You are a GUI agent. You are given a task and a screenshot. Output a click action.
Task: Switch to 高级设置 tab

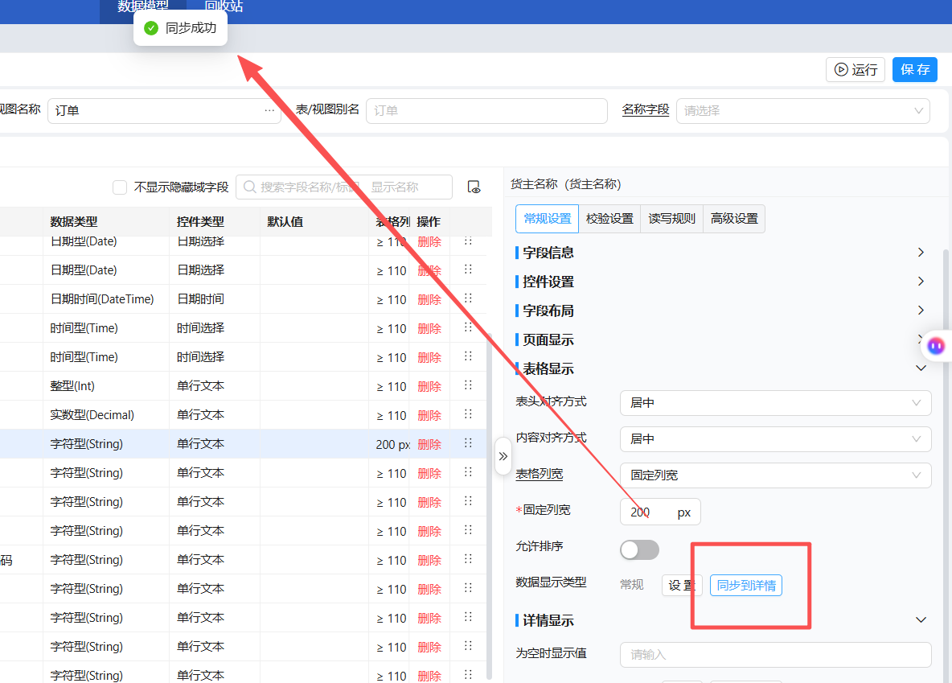pyautogui.click(x=734, y=219)
